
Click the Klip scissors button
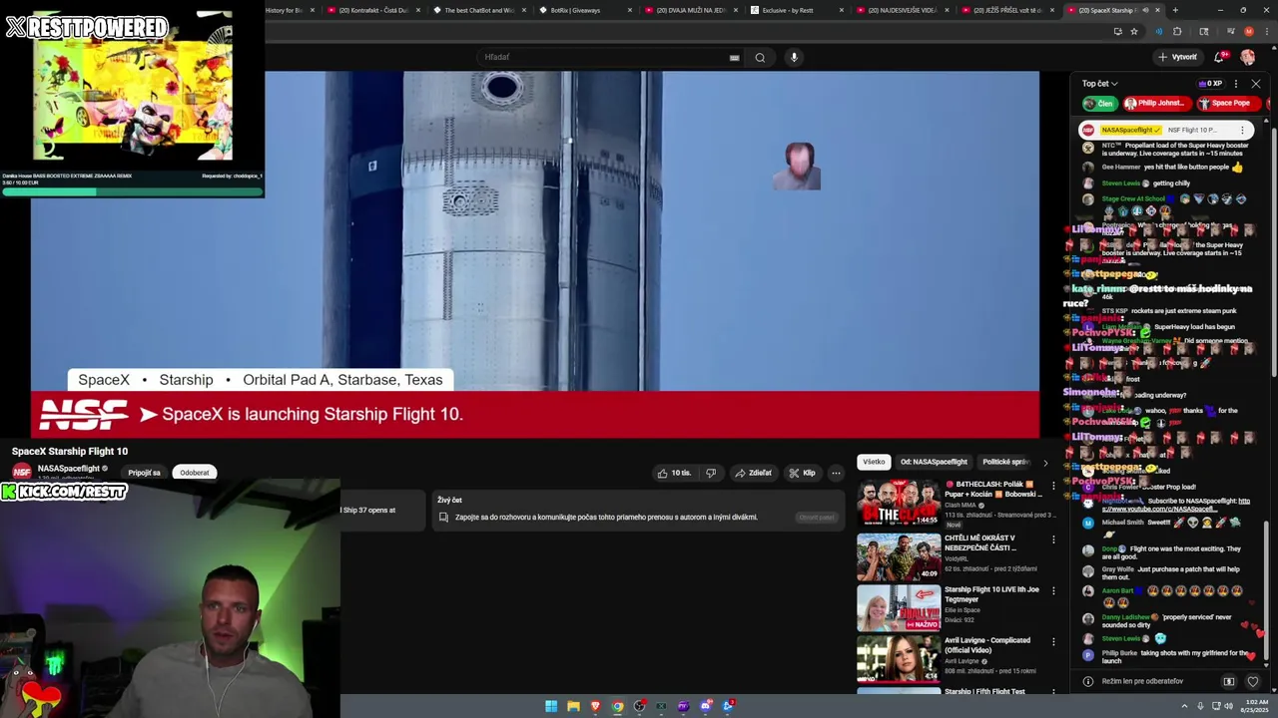(x=802, y=473)
